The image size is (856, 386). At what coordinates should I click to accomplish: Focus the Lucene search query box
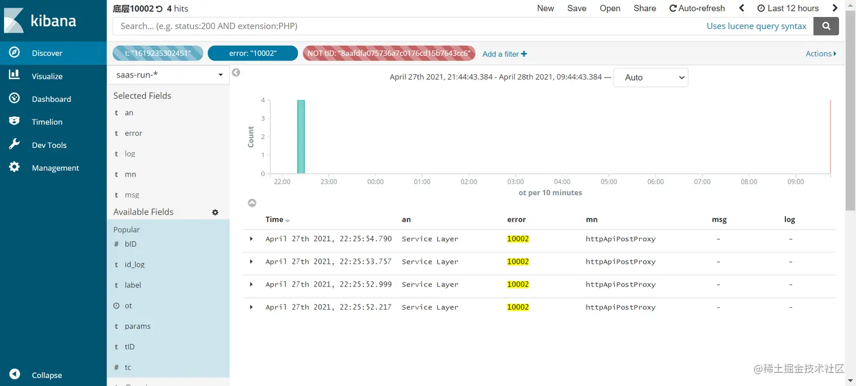(x=408, y=26)
